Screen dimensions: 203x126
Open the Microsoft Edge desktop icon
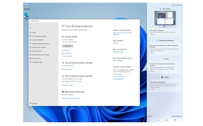(x=27, y=16)
